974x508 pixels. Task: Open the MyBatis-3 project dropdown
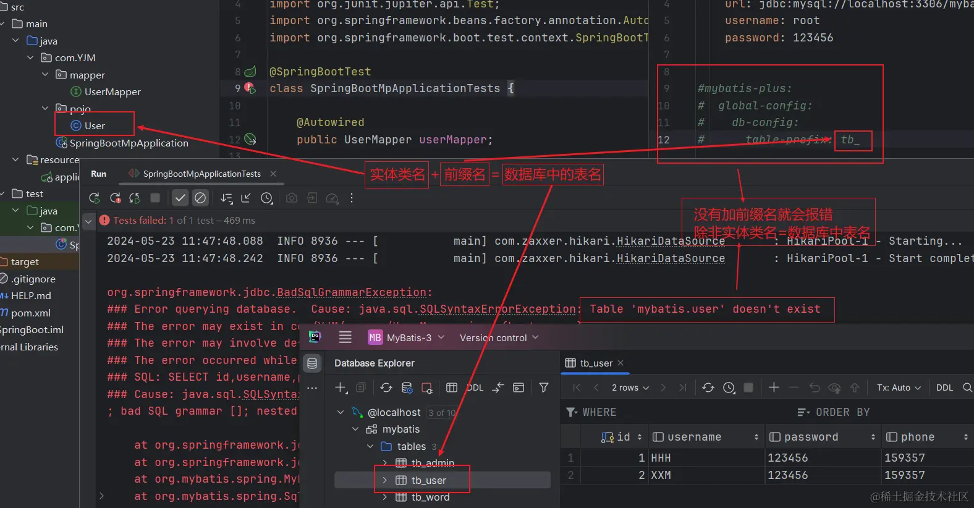[x=407, y=337]
